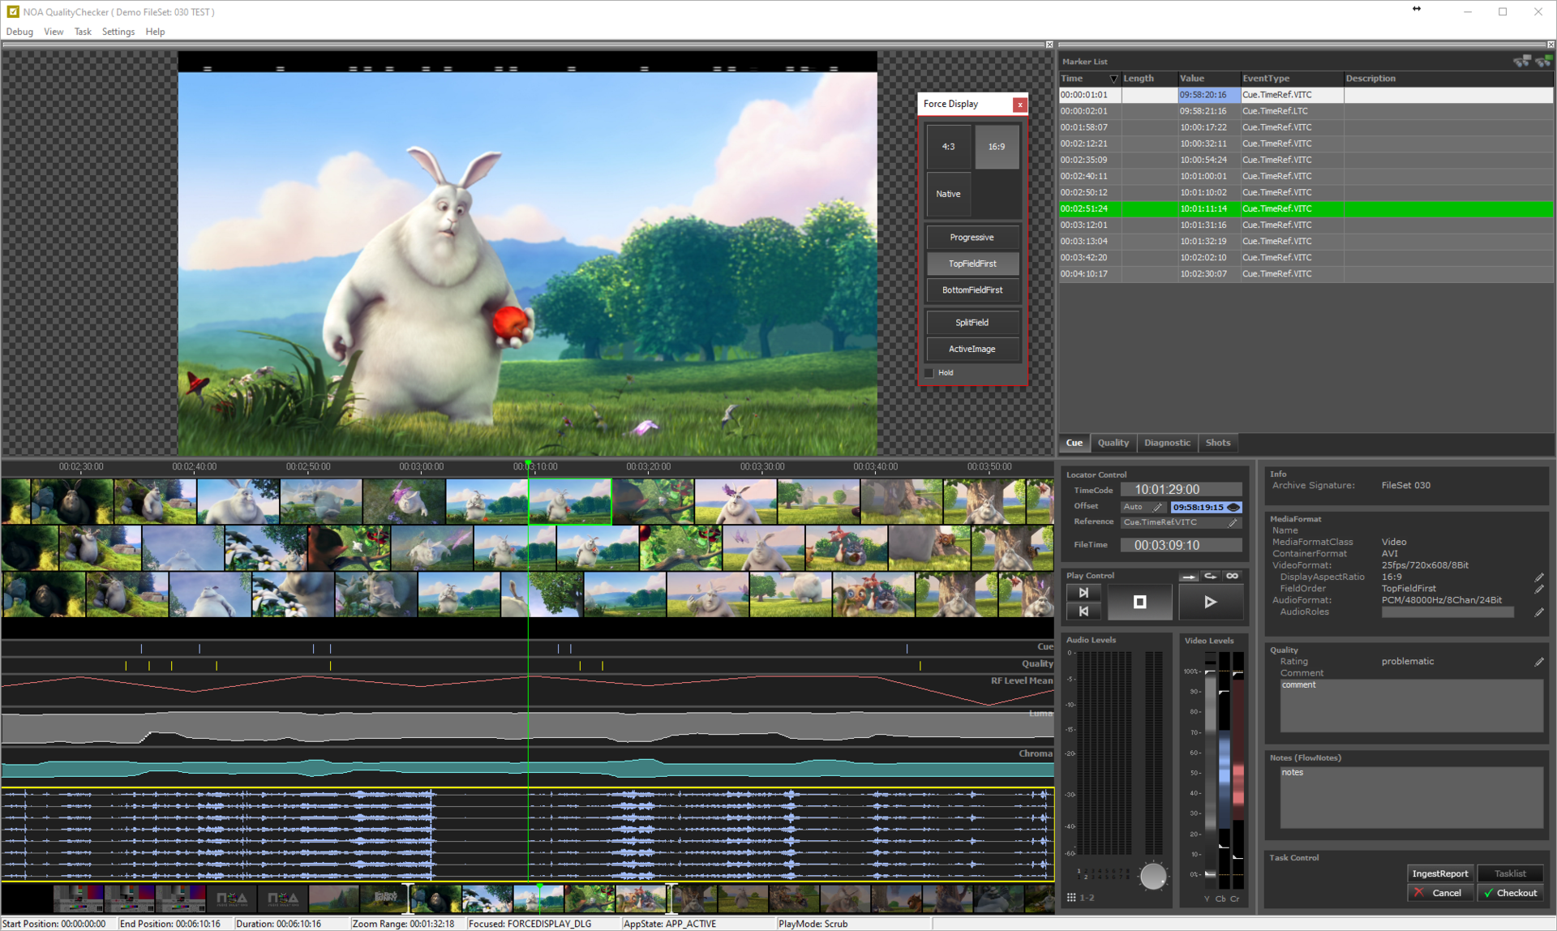The width and height of the screenshot is (1557, 931).
Task: Edit DisplayAspectRatio with pencil icon
Action: (1539, 577)
